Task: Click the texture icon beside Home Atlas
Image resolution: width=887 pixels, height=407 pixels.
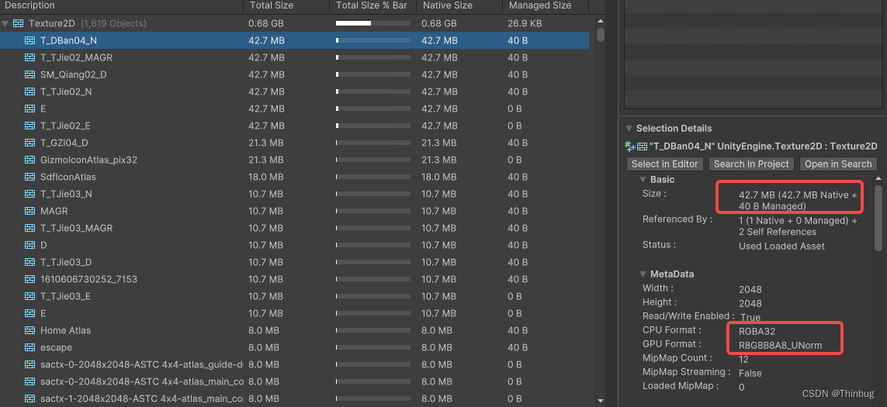Action: coord(30,330)
